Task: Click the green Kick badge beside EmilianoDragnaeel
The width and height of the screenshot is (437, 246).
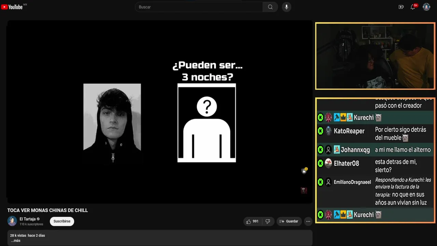Action: (320, 182)
